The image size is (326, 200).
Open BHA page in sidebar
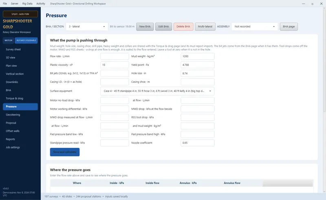[20, 90]
